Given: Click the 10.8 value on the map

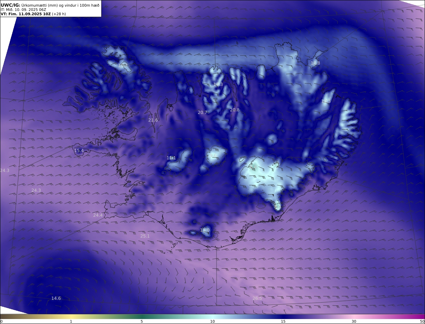Looking at the screenshot, I should pyautogui.click(x=315, y=63).
